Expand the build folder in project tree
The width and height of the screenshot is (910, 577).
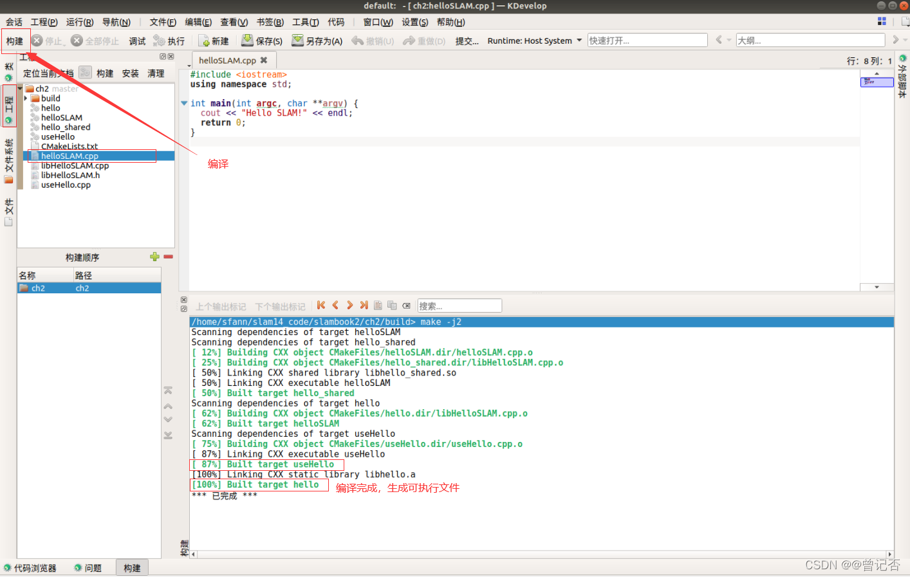click(x=26, y=98)
